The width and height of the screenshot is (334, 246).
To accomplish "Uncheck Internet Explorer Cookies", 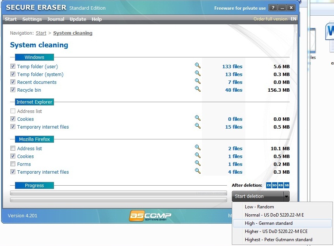I will (13, 119).
